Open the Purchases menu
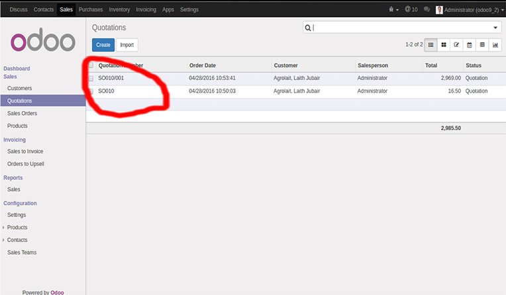This screenshot has height=295, width=506. tap(91, 10)
